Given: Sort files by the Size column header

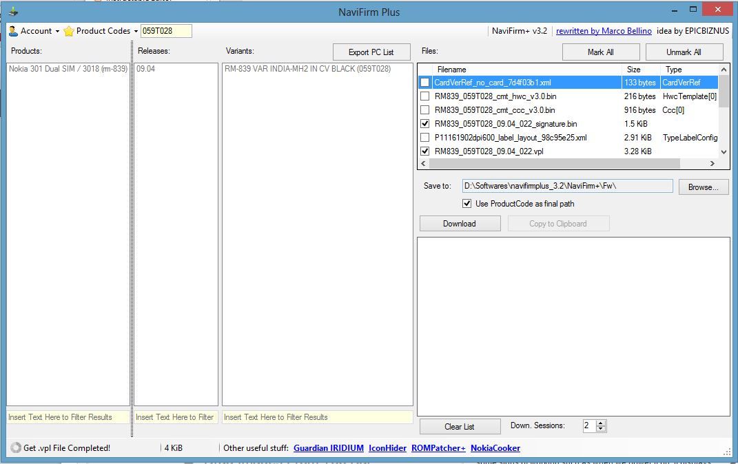Looking at the screenshot, I should pos(640,70).
